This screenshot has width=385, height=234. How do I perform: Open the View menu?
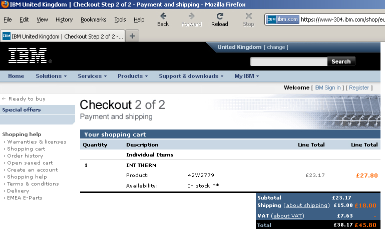(42, 19)
